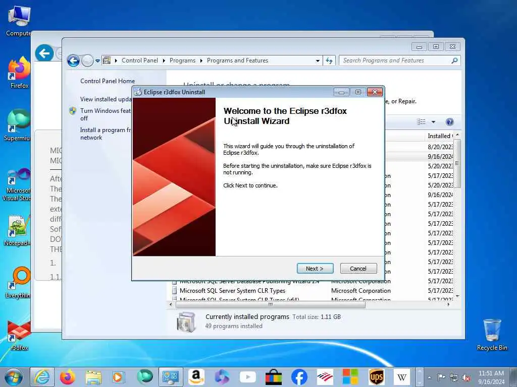Screen dimensions: 517x387
Task: Open Install a program from network link
Action: pos(105,134)
